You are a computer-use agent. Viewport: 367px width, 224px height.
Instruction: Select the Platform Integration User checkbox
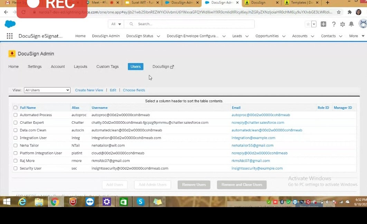coord(16,153)
